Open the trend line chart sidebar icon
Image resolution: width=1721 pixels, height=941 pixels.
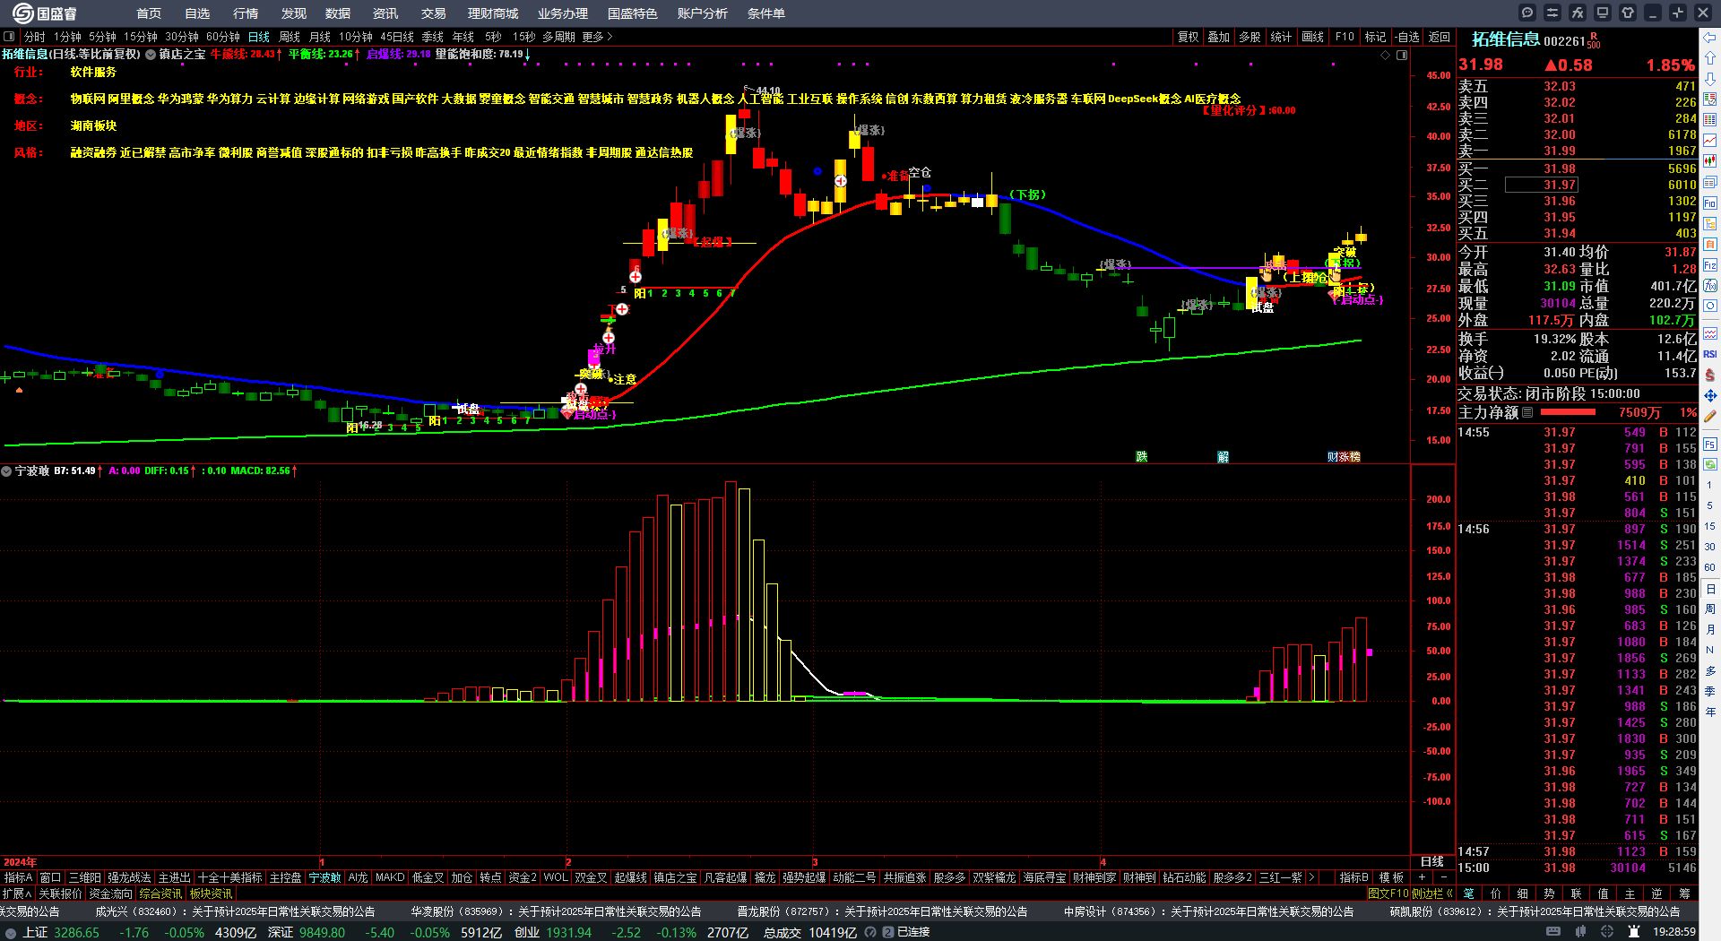click(1710, 141)
